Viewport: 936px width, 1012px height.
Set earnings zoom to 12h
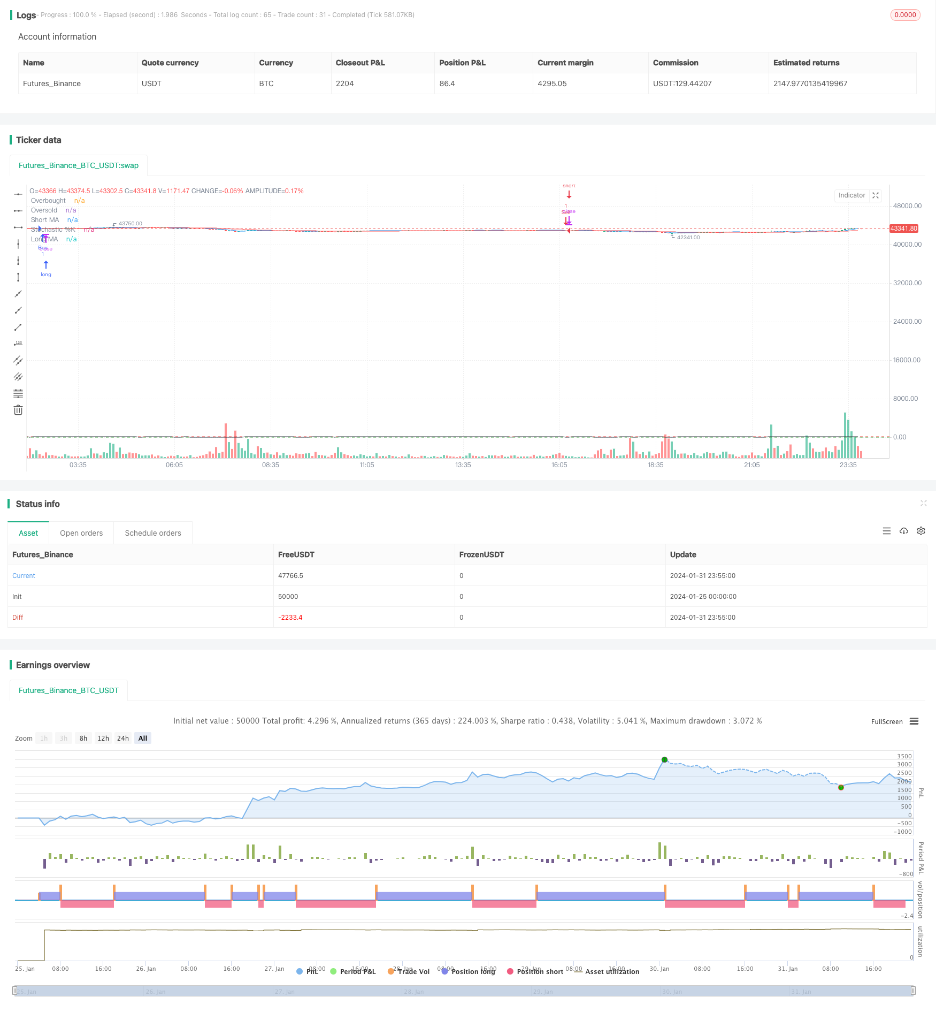click(103, 738)
